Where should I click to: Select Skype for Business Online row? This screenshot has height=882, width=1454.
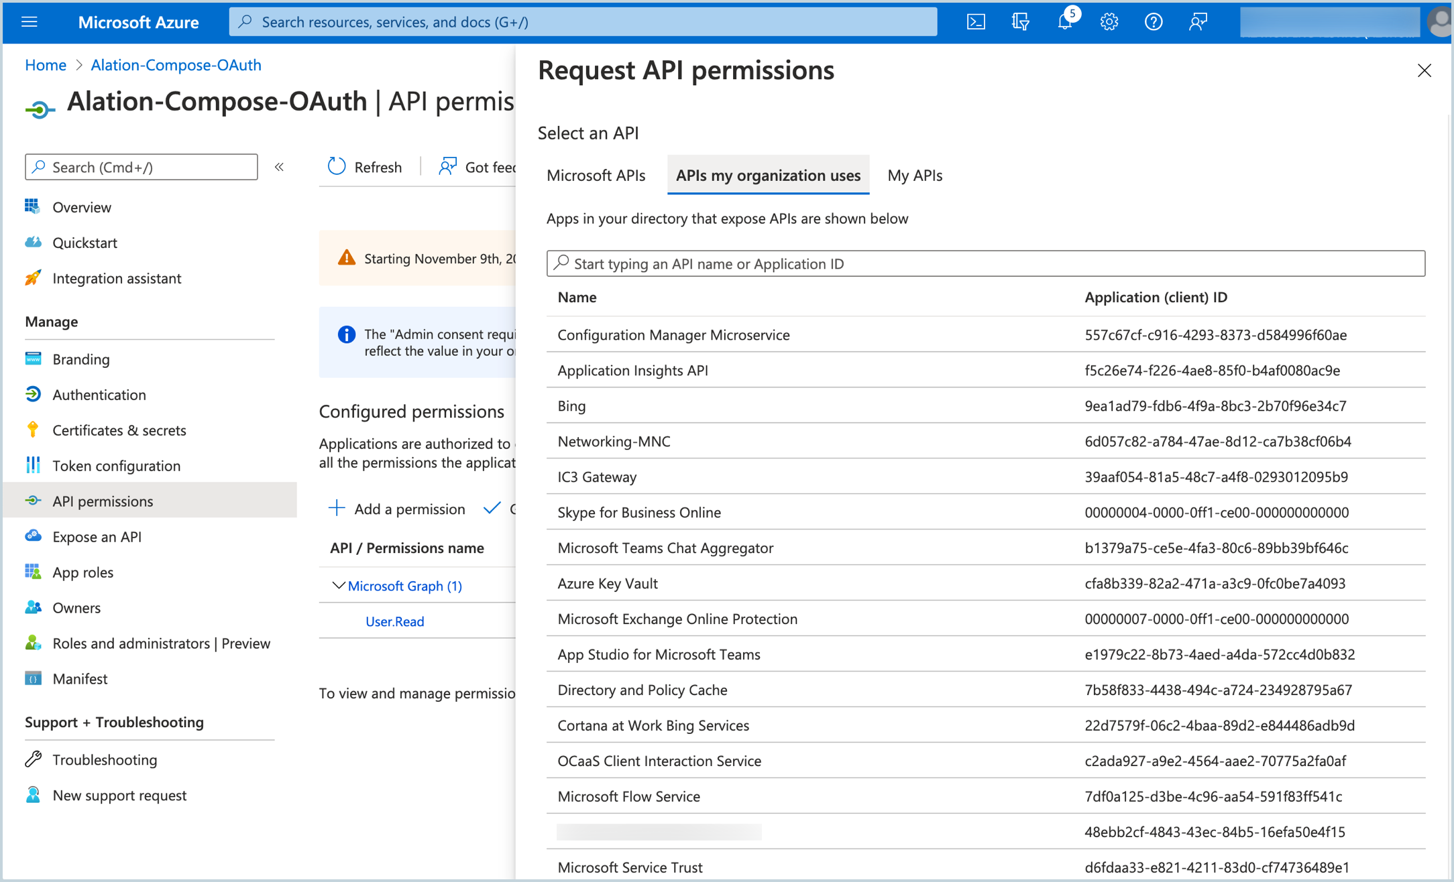(985, 512)
